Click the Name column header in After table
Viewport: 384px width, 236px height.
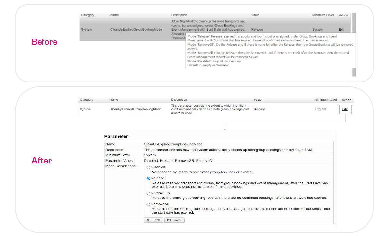click(114, 100)
